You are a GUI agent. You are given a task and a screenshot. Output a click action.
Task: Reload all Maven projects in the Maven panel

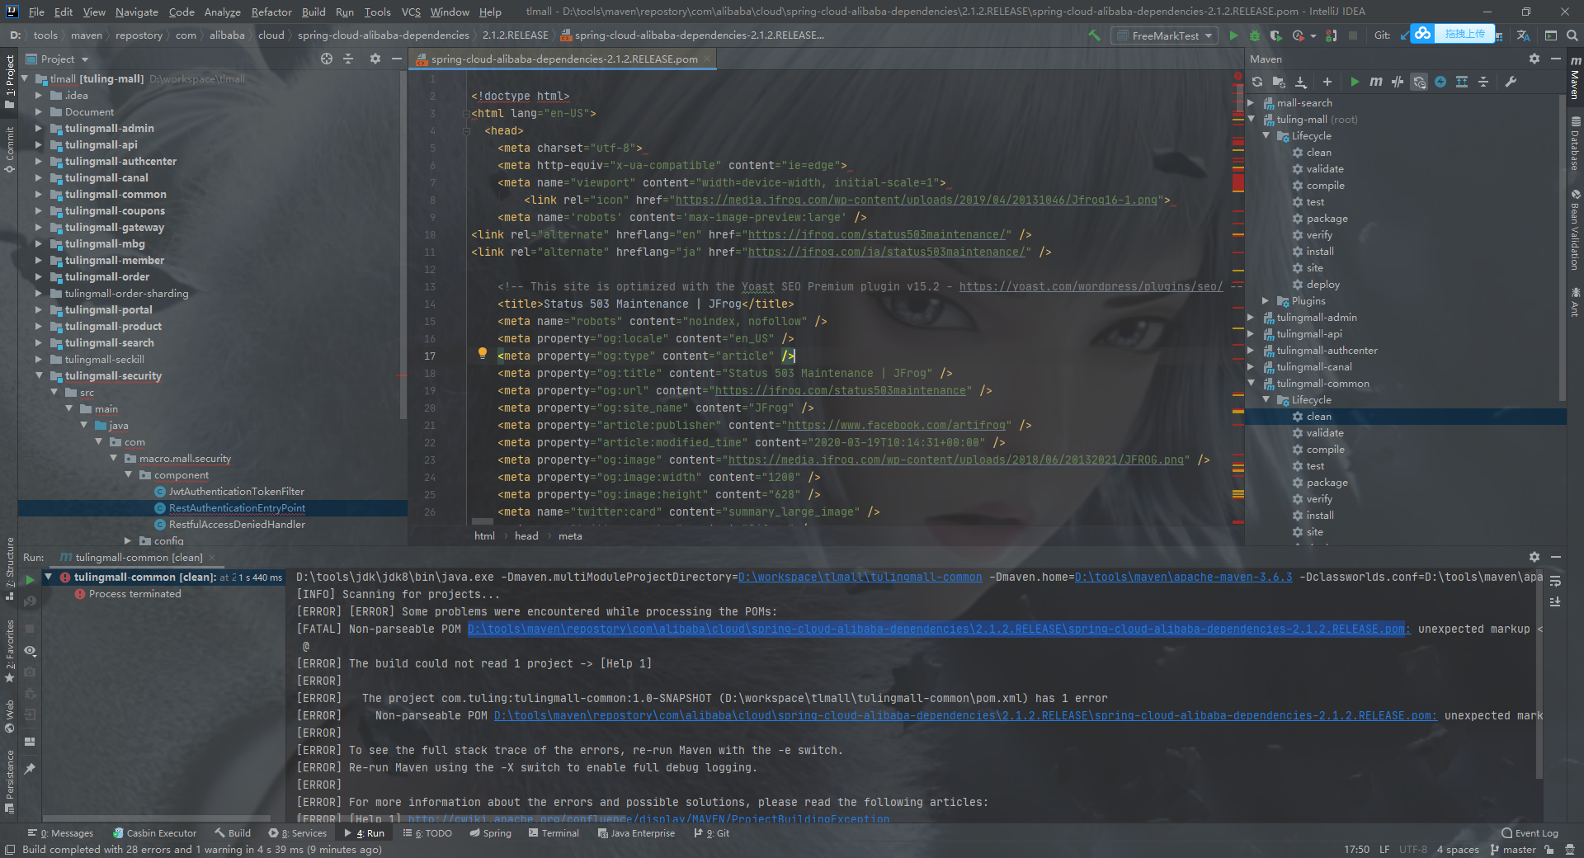[x=1256, y=82]
